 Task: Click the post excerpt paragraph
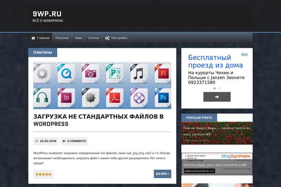point(102,158)
